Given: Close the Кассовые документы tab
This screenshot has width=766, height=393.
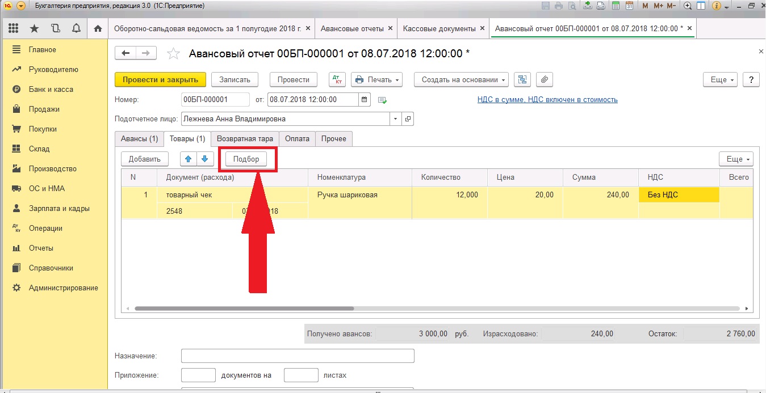Looking at the screenshot, I should pos(482,28).
